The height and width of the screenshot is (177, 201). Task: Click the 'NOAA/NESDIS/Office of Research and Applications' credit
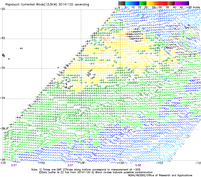[160, 175]
